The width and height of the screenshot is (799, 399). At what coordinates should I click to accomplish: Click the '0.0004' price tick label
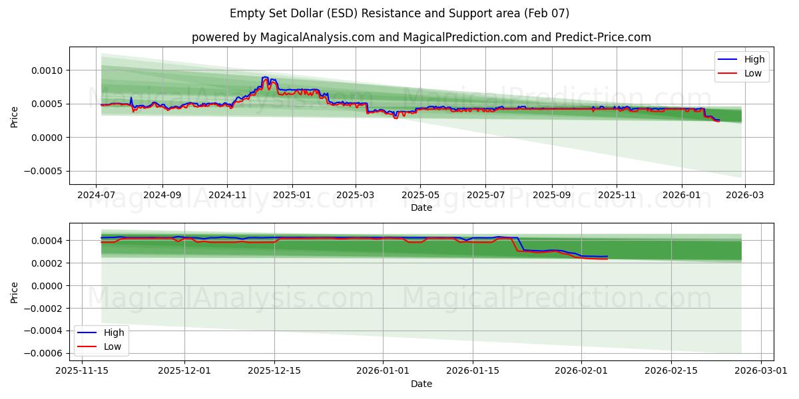pyautogui.click(x=49, y=241)
